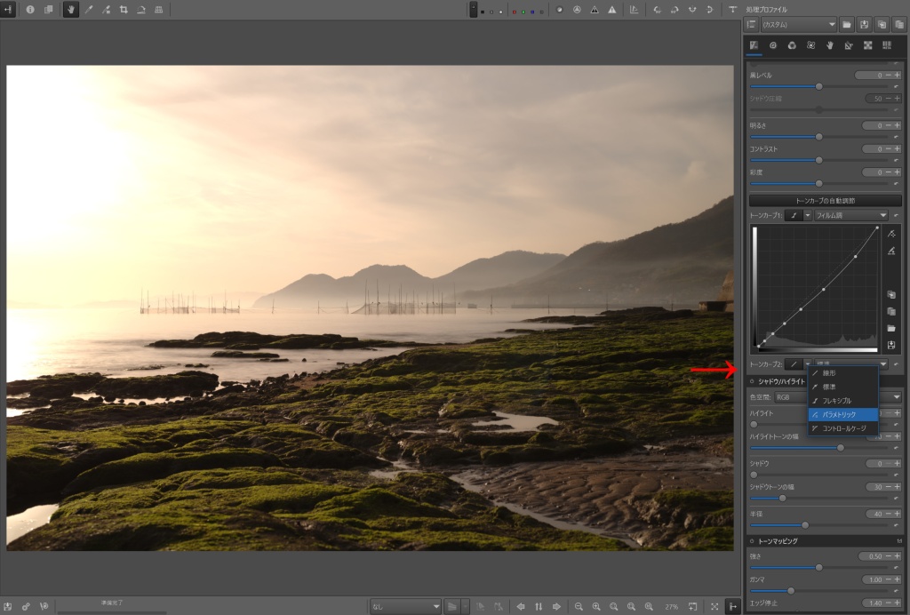Zoom out of the preview
The height and width of the screenshot is (615, 910).
(x=579, y=606)
